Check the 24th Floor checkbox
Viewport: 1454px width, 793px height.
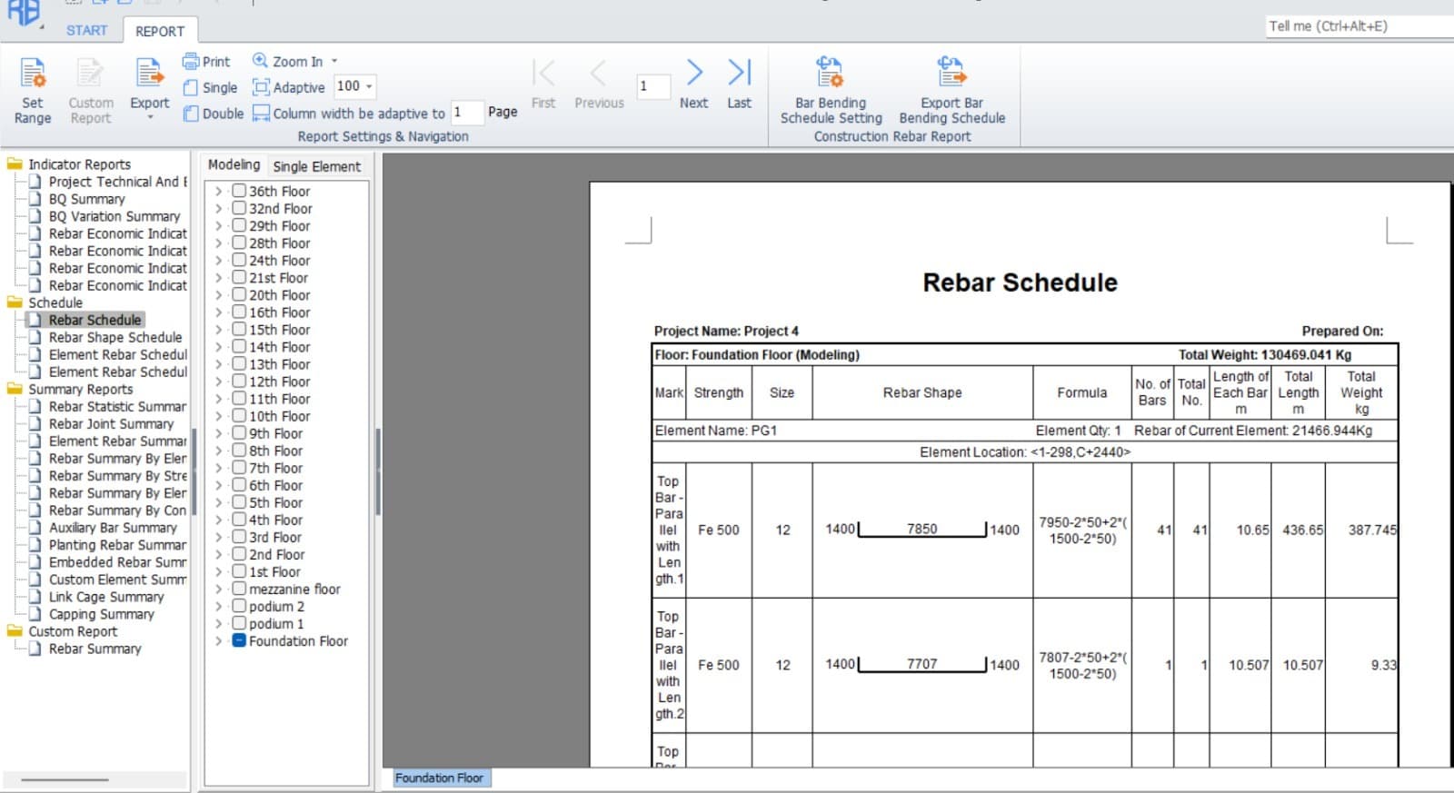(x=239, y=260)
